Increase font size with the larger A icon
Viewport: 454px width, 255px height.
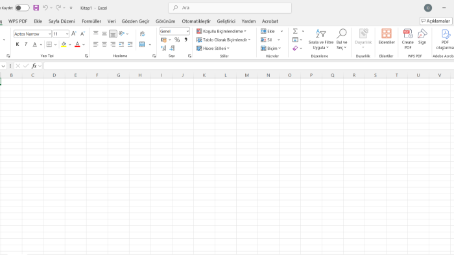[74, 34]
